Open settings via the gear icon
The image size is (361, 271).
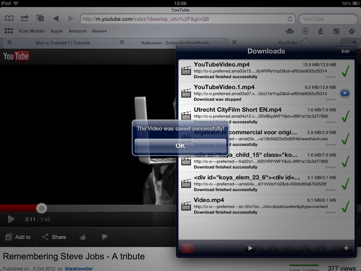click(x=352, y=31)
